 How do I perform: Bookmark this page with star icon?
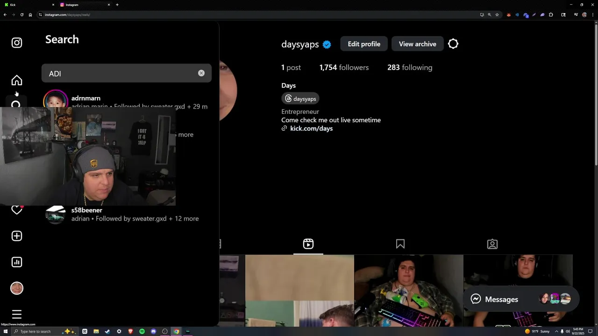(497, 14)
